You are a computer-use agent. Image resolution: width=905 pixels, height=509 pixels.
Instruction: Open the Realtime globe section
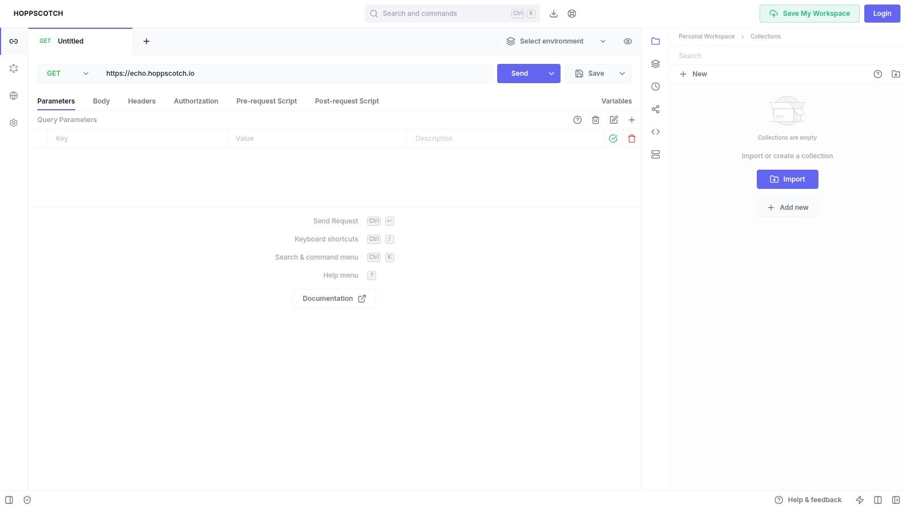coord(13,95)
